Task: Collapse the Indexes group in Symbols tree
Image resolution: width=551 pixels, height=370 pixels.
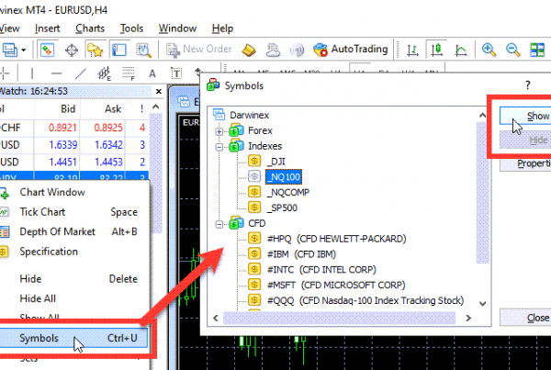Action: [x=219, y=147]
